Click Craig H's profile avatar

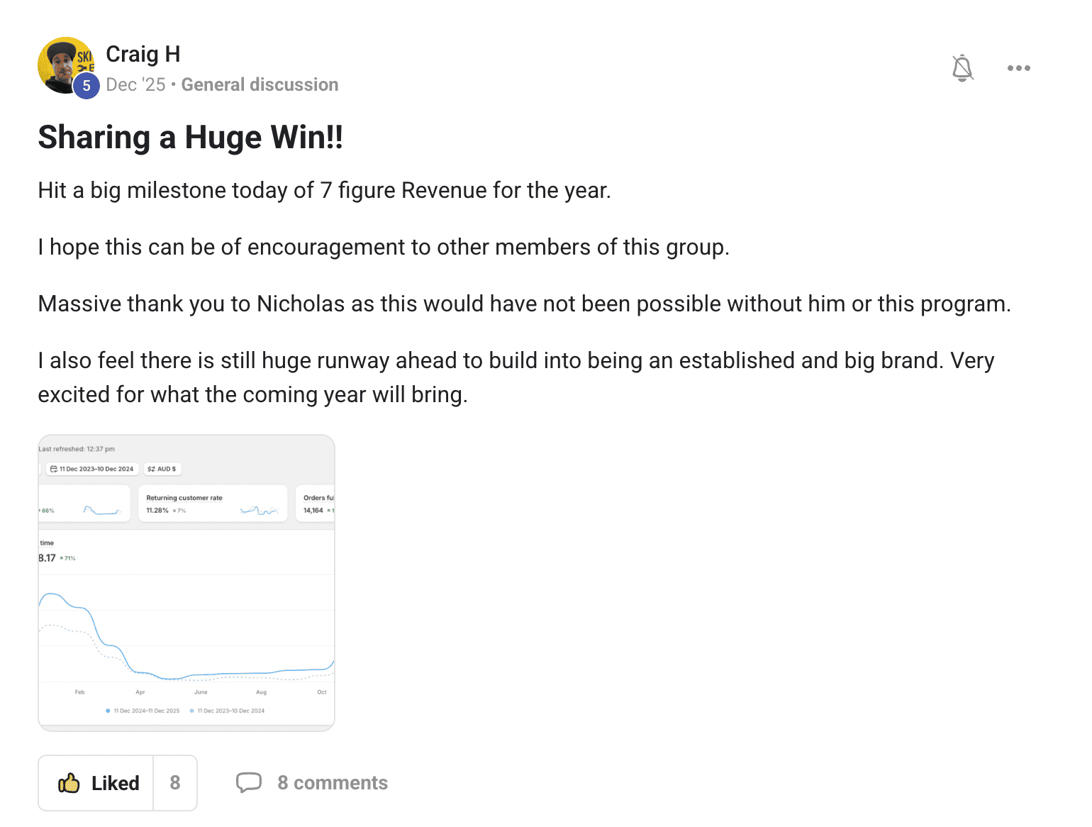click(x=64, y=63)
